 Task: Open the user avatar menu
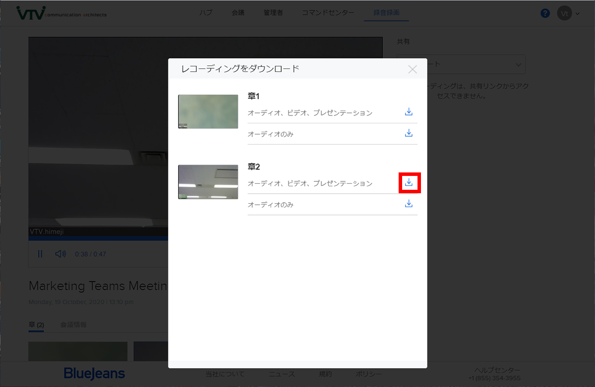(x=568, y=13)
